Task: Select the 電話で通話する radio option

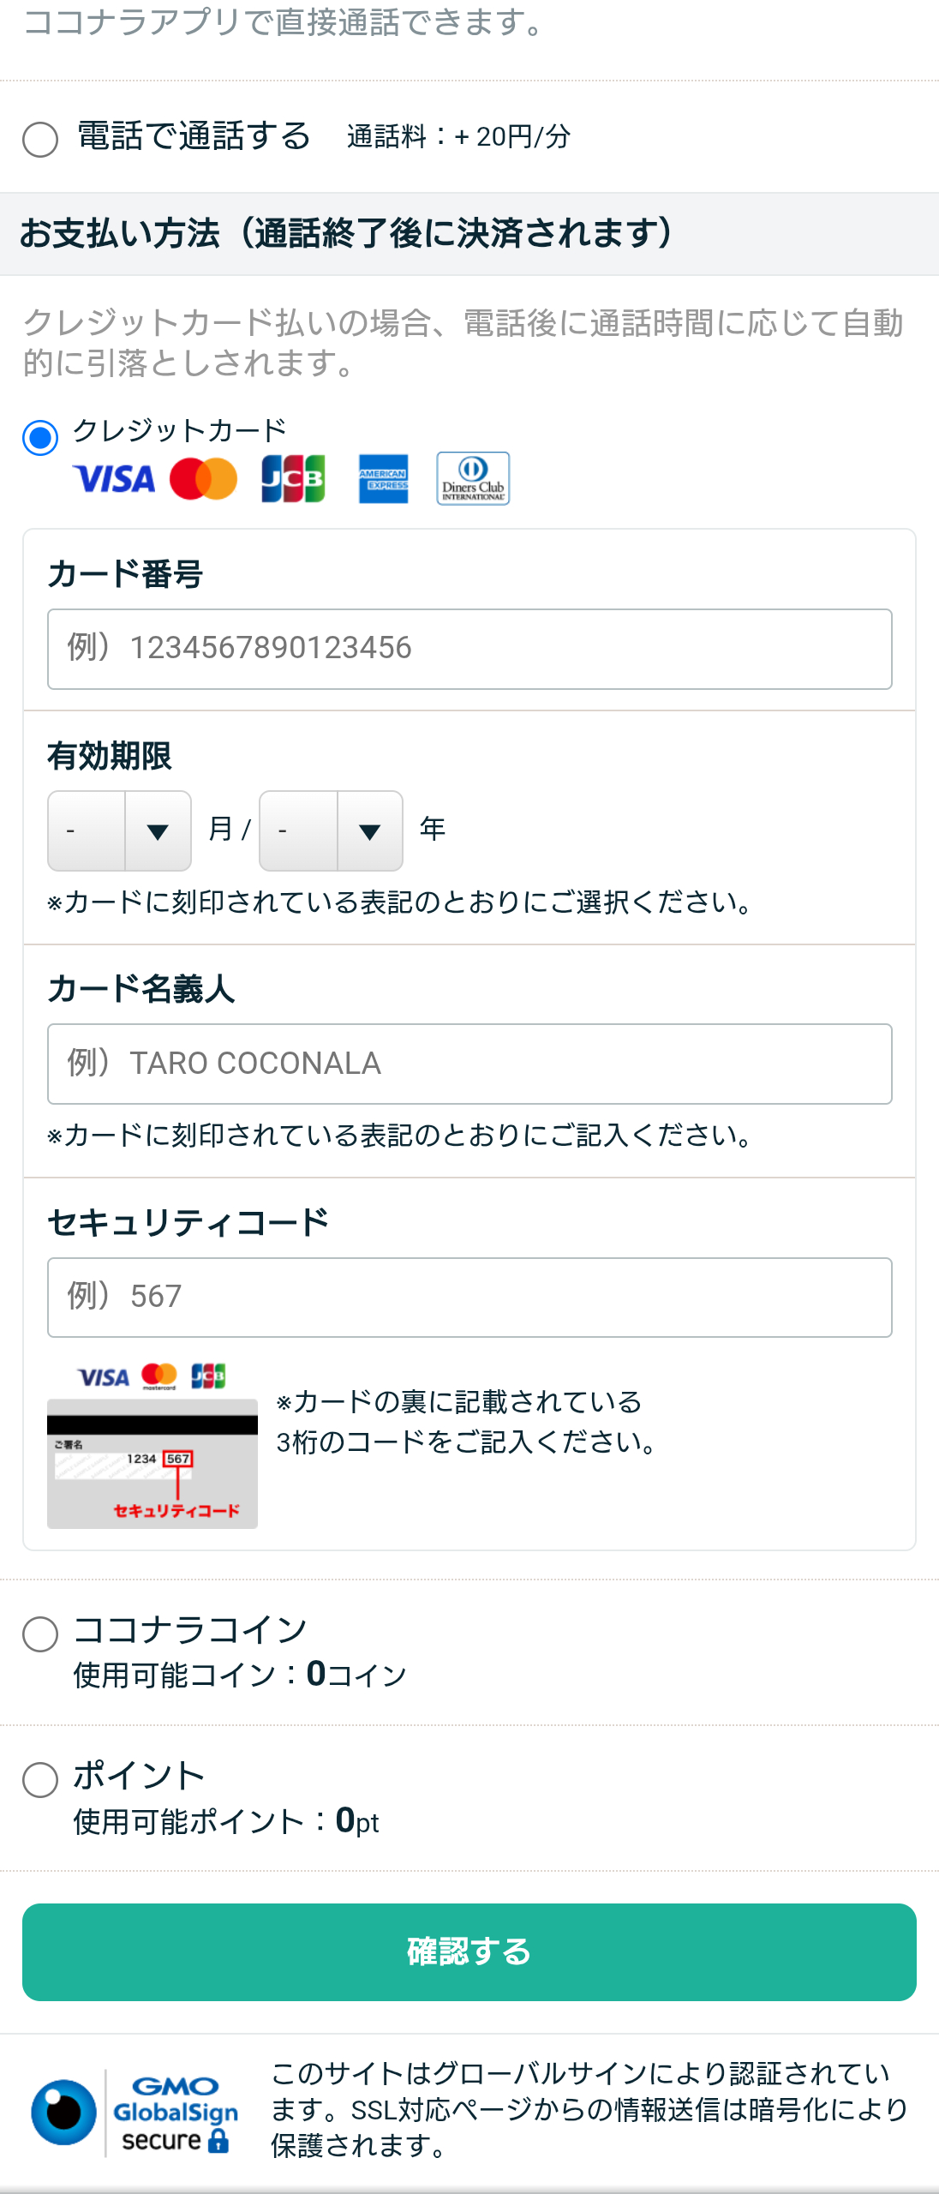Action: 40,139
